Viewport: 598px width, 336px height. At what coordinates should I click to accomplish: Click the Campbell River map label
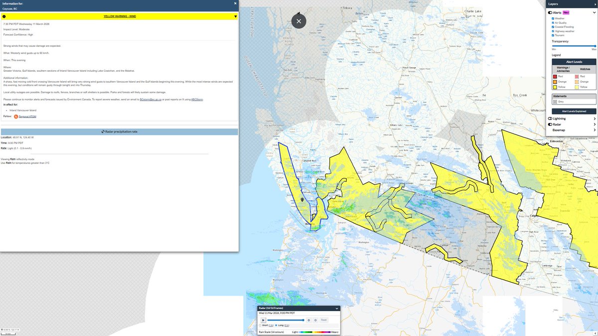(310, 161)
